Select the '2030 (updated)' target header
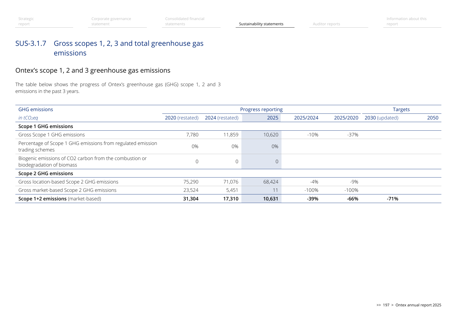 pyautogui.click(x=381, y=118)
